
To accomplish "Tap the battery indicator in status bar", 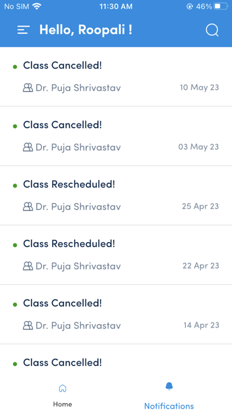I will (x=221, y=7).
